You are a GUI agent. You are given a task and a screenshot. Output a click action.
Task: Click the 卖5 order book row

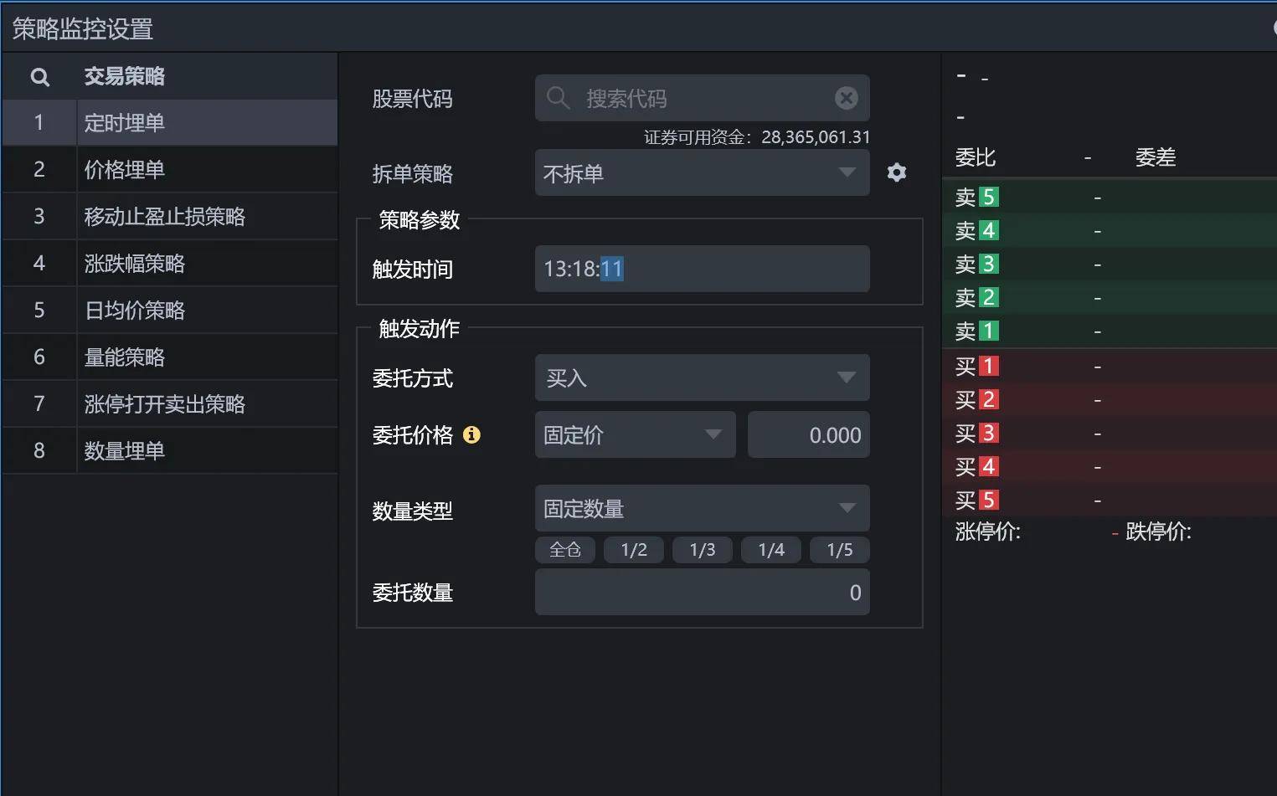1110,198
